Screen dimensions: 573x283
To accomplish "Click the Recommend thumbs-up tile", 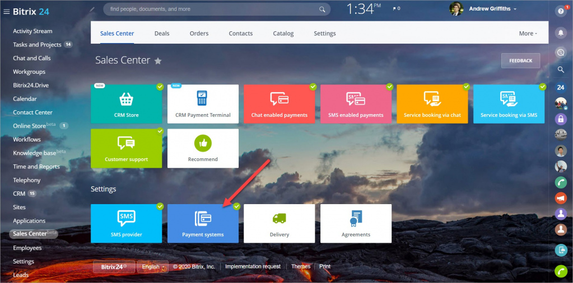I will click(x=203, y=148).
